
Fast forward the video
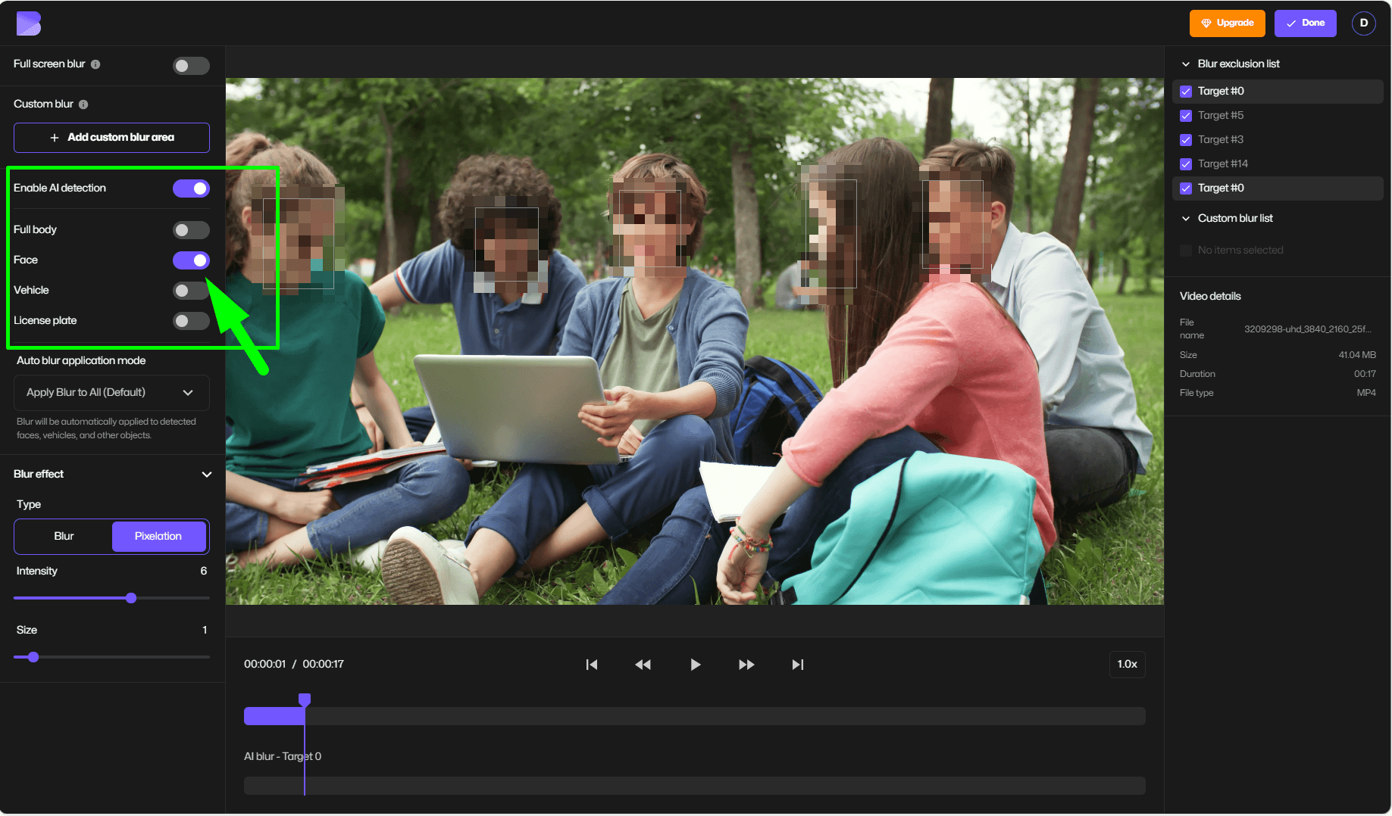tap(746, 664)
